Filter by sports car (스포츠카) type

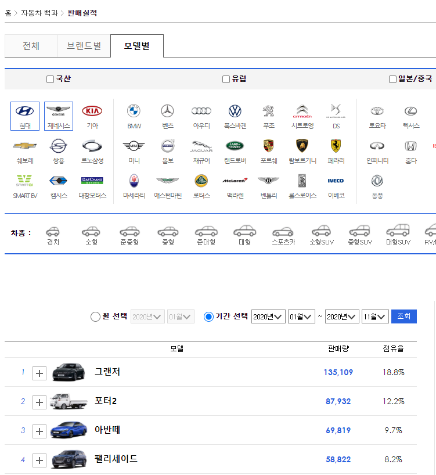[x=283, y=235]
